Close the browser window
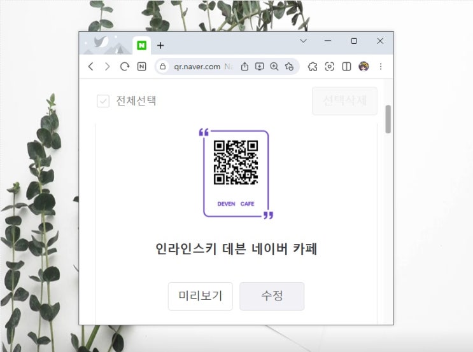473x352 pixels. [x=380, y=41]
